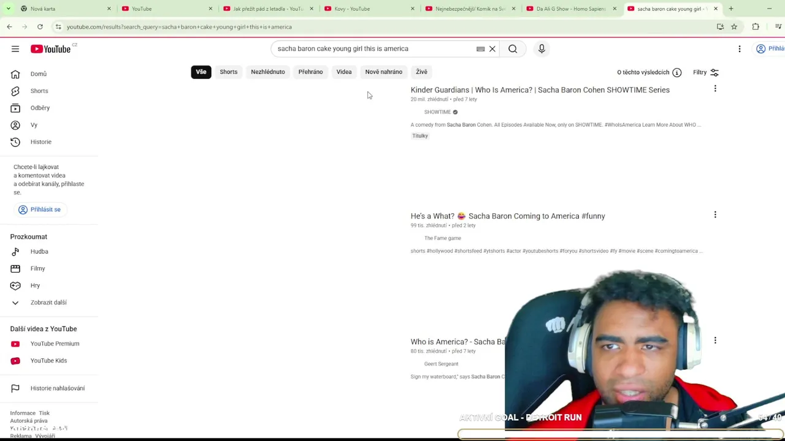Select the Shorts filter chip

(228, 72)
